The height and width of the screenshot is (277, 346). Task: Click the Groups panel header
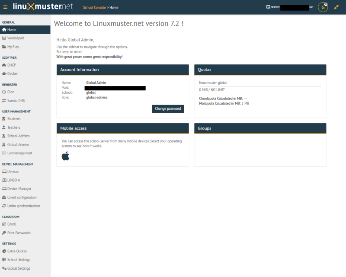click(260, 128)
